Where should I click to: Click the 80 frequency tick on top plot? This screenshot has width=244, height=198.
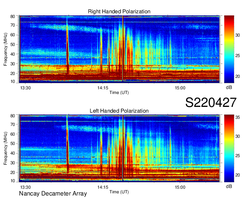coord(13,16)
